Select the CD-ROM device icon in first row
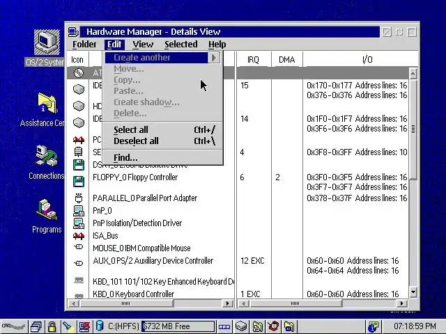This screenshot has height=334, width=446. pos(79,73)
